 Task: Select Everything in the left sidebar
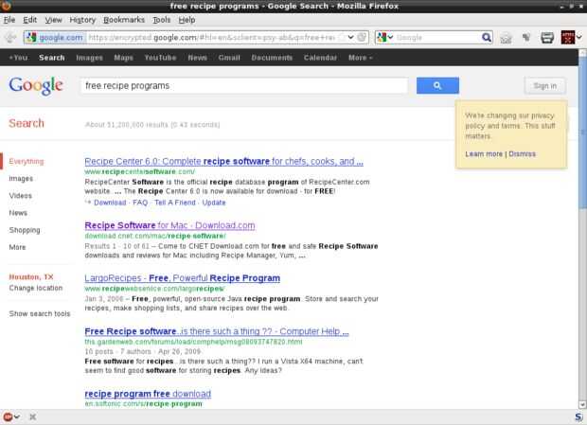pos(27,161)
